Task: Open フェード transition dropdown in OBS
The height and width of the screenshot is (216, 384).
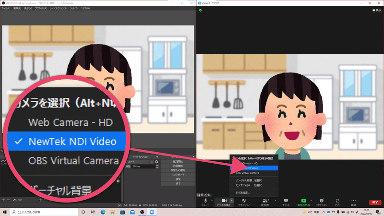Action: pyautogui.click(x=140, y=162)
